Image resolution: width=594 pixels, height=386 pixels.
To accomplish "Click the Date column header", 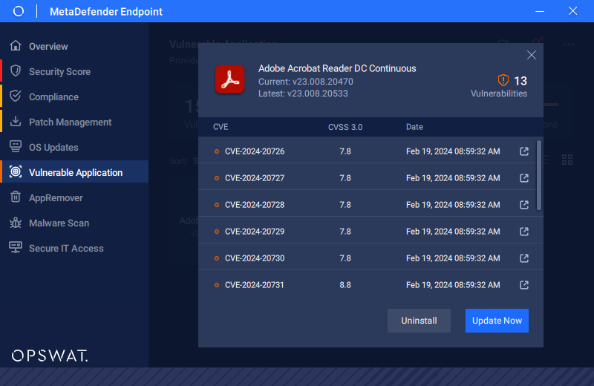I will click(x=414, y=127).
